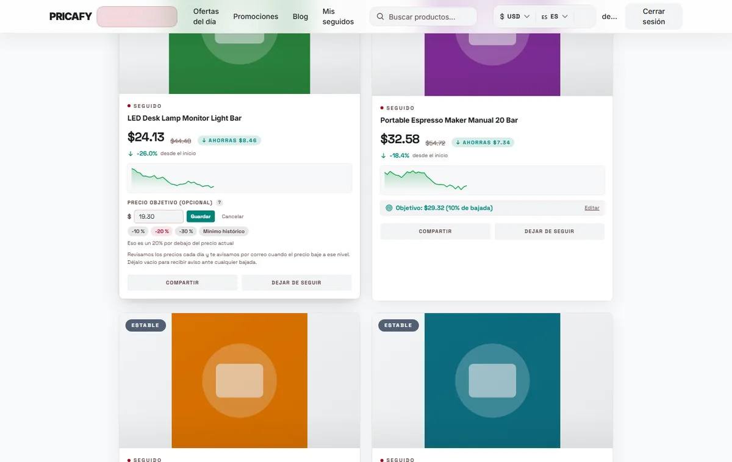Screen dimensions: 732x462
Task: Select the -20 % target preset
Action: point(162,231)
